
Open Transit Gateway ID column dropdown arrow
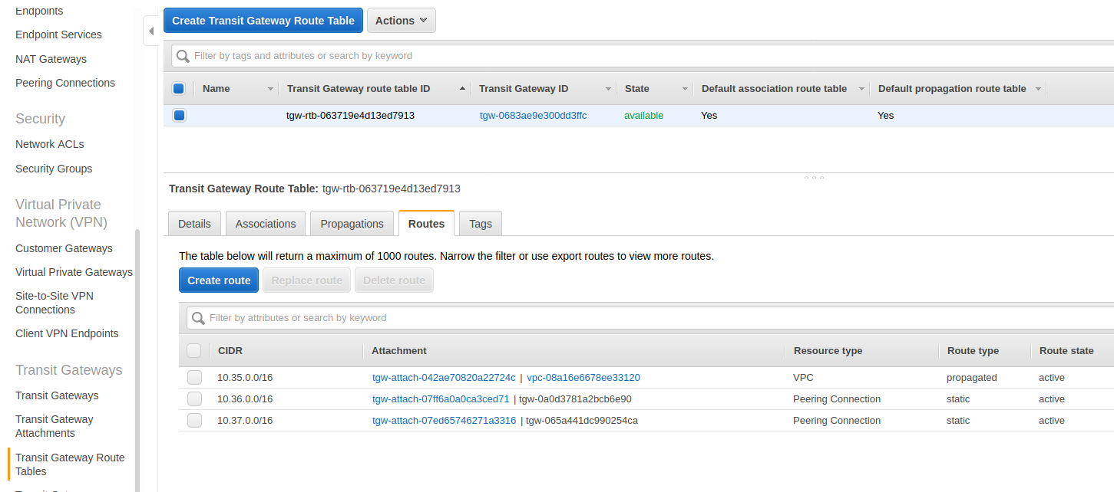click(609, 89)
